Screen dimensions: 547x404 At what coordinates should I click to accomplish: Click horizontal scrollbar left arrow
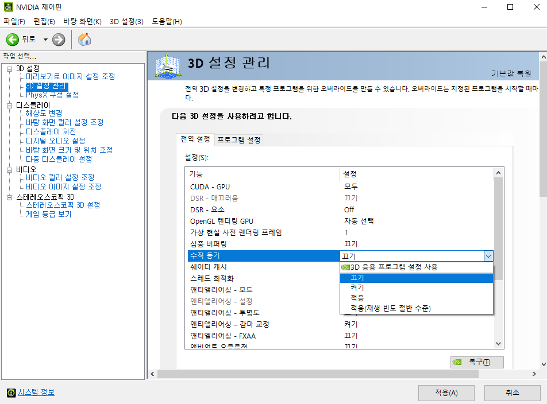click(x=152, y=374)
